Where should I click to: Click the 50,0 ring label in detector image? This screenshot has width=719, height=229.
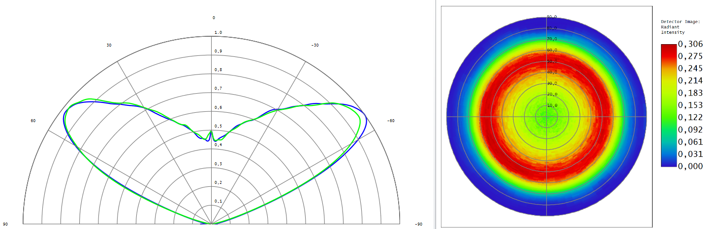552,61
